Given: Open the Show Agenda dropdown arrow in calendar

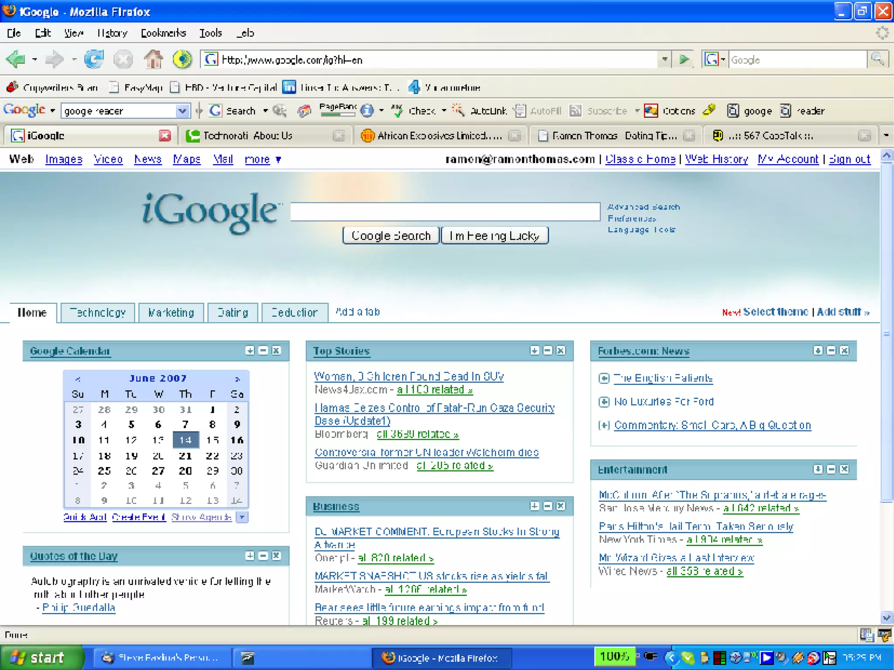Looking at the screenshot, I should point(242,517).
